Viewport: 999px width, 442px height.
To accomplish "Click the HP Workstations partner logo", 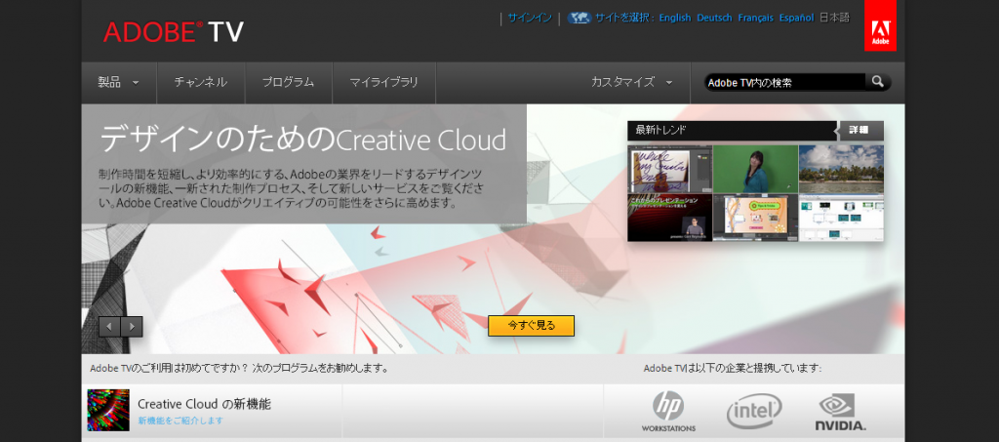I will pos(668,412).
